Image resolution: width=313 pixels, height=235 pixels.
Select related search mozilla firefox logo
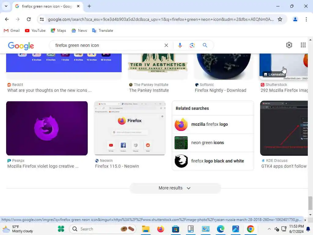click(213, 124)
